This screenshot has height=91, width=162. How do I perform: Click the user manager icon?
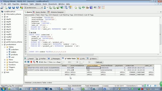pos(45,7)
